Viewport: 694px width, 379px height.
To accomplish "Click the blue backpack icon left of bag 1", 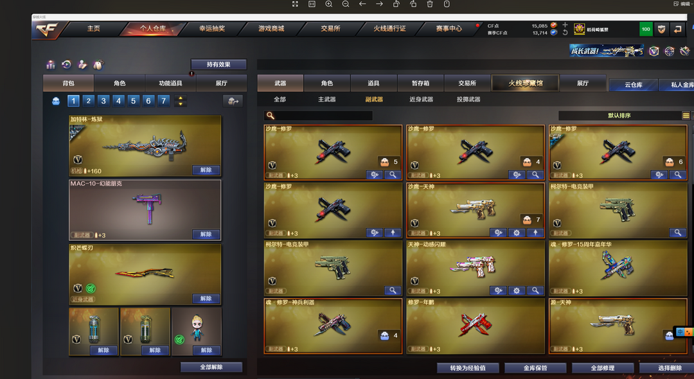I will pos(56,101).
